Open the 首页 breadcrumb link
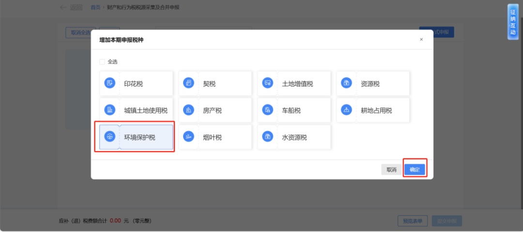Image resolution: width=523 pixels, height=232 pixels. pos(95,7)
